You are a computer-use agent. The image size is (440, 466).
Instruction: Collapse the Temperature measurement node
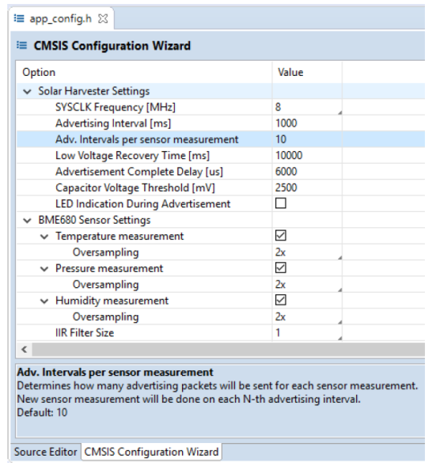[44, 237]
